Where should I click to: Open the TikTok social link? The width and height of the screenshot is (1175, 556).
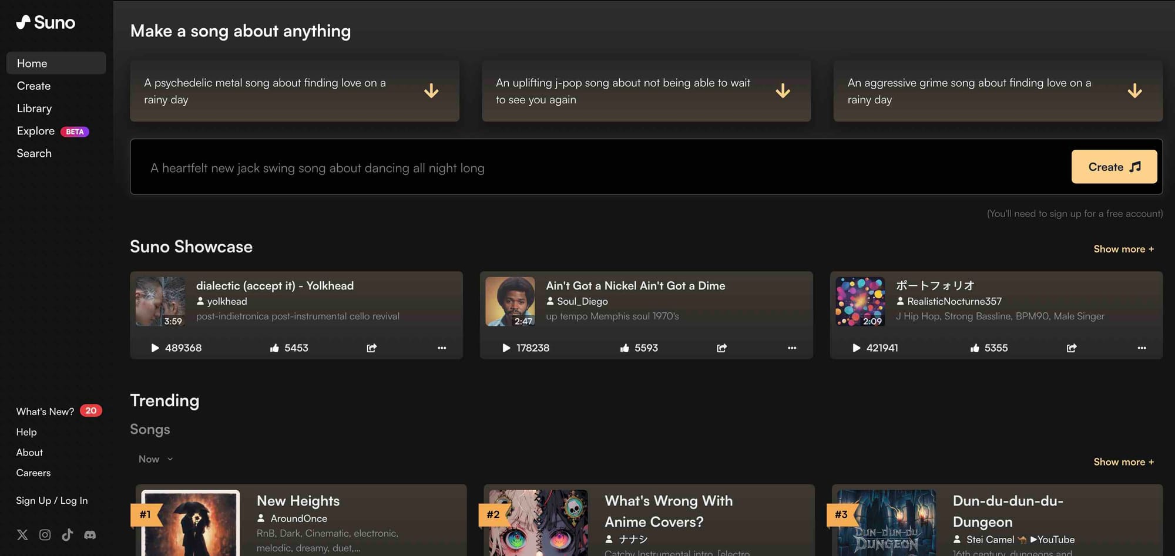(x=68, y=534)
